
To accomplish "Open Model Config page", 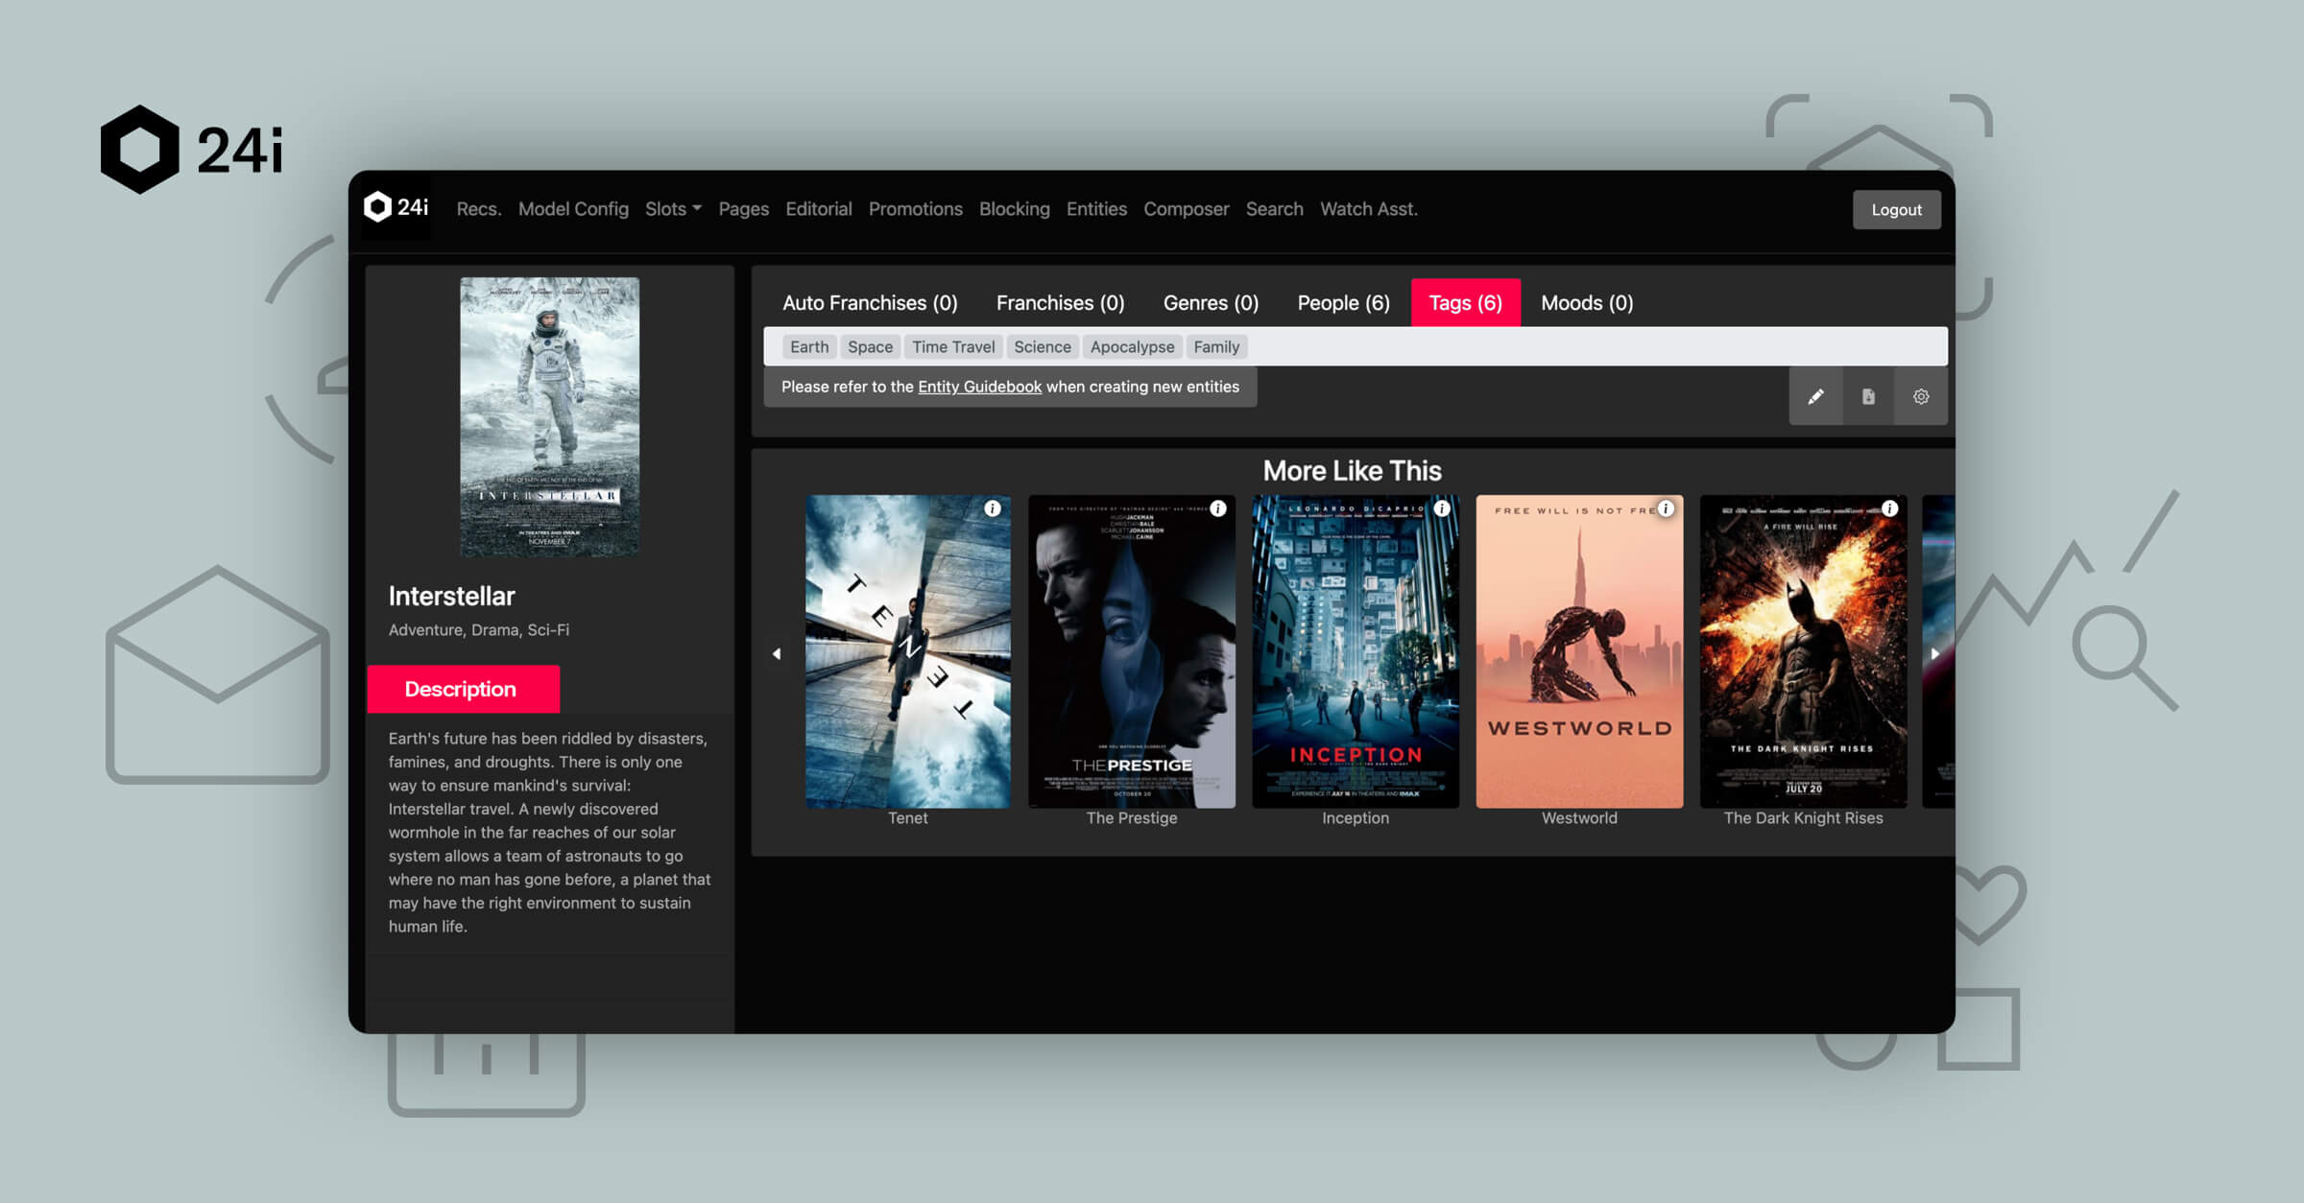I will point(573,209).
